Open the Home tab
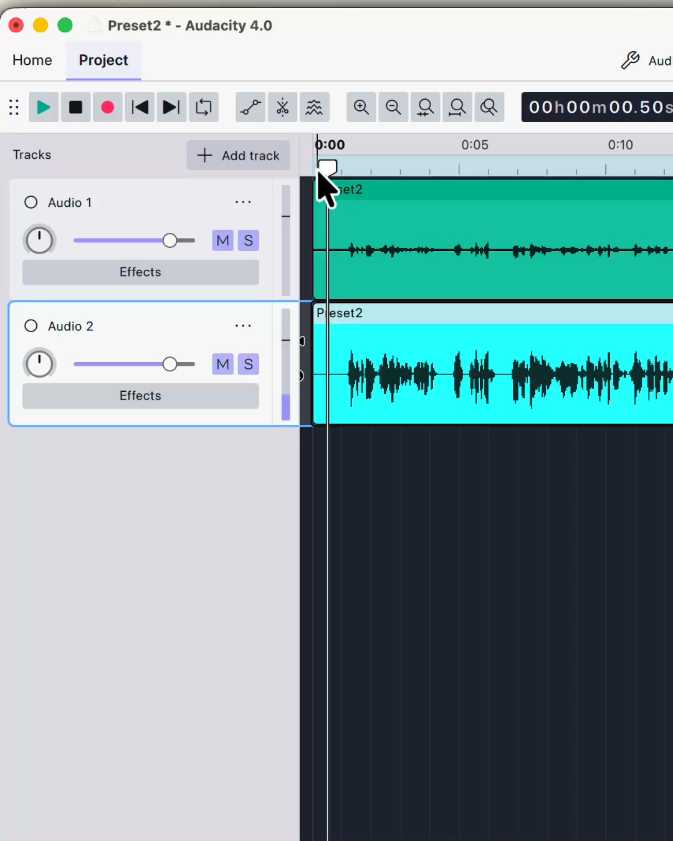The height and width of the screenshot is (841, 673). (32, 60)
